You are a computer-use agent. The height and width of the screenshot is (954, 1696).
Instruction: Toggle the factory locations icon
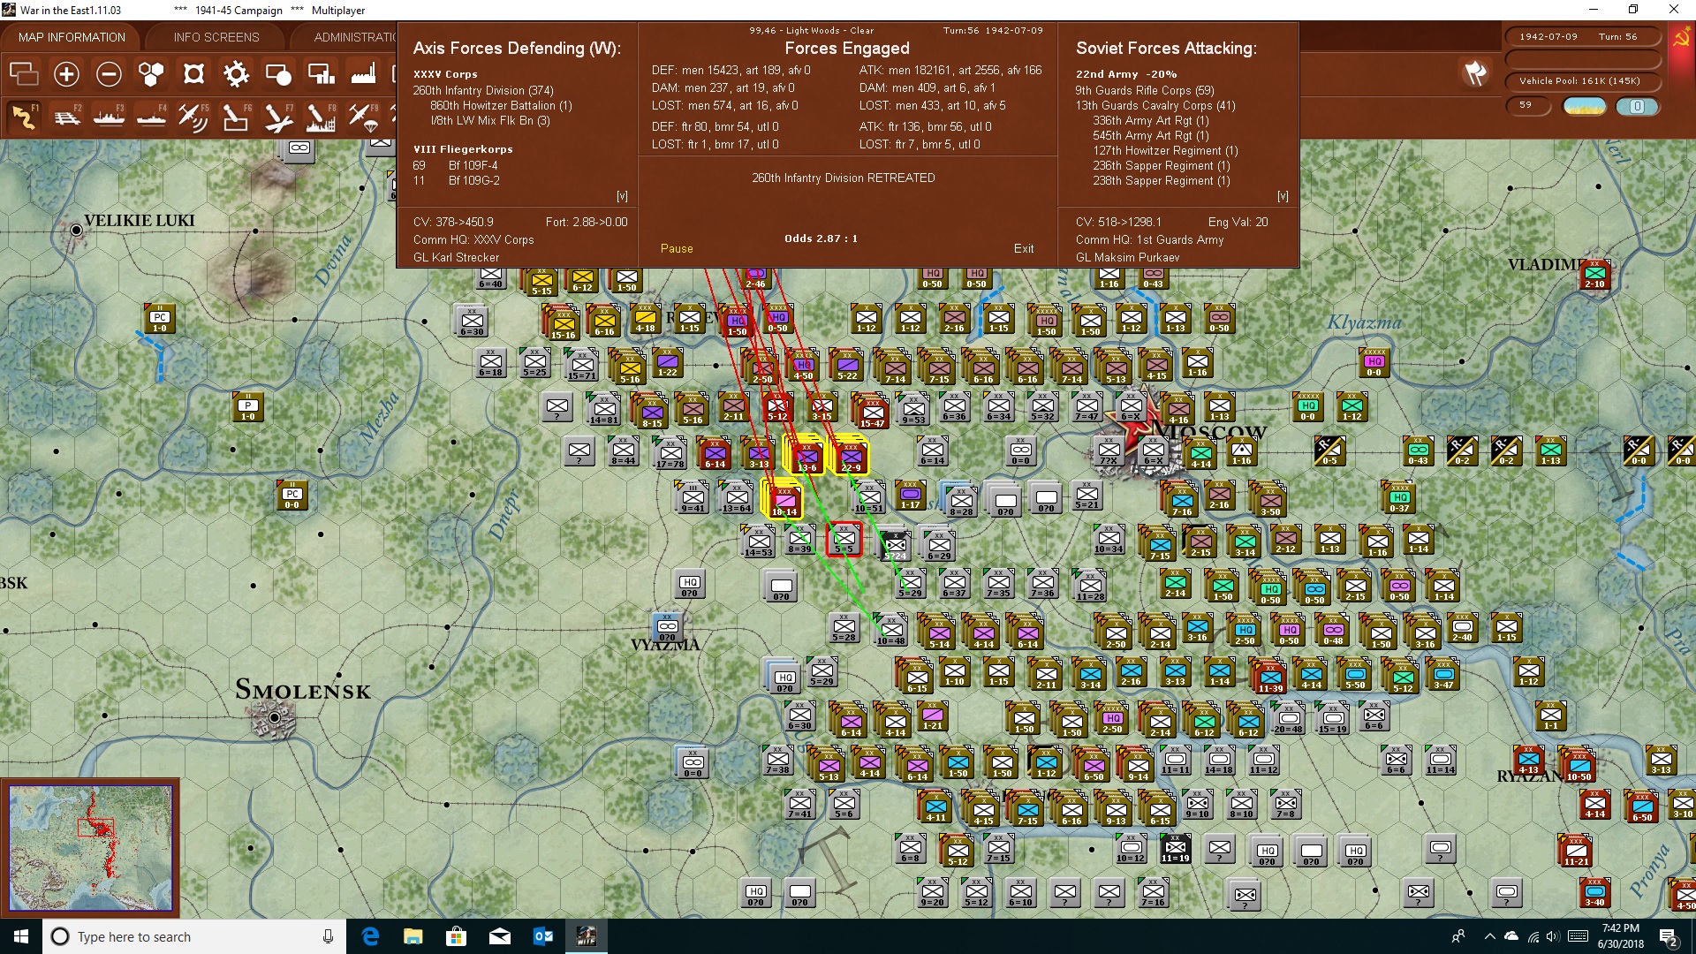coord(363,74)
